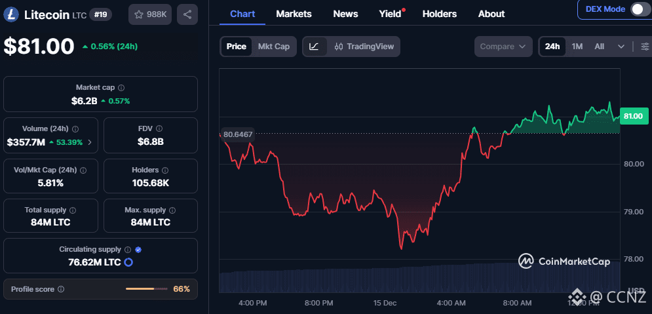Open chart settings sliders icon

[x=645, y=47]
